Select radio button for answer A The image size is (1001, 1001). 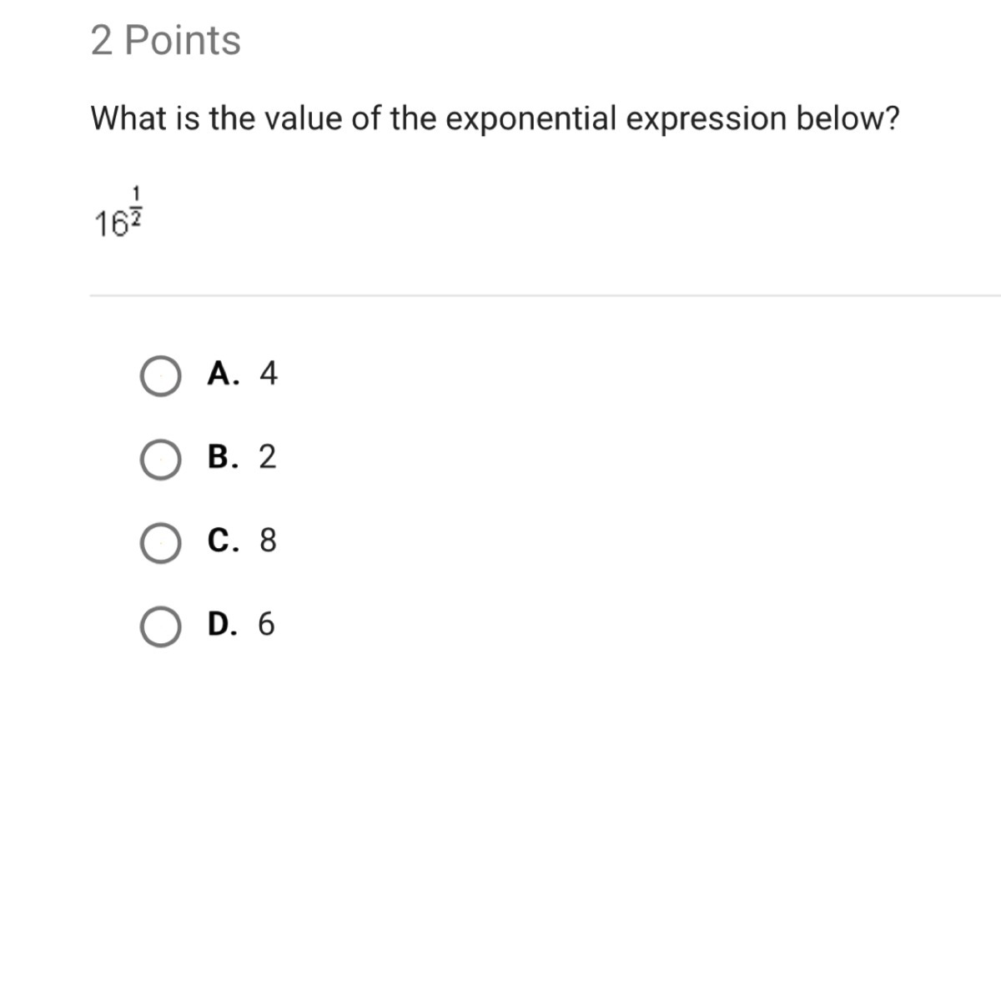(x=160, y=376)
